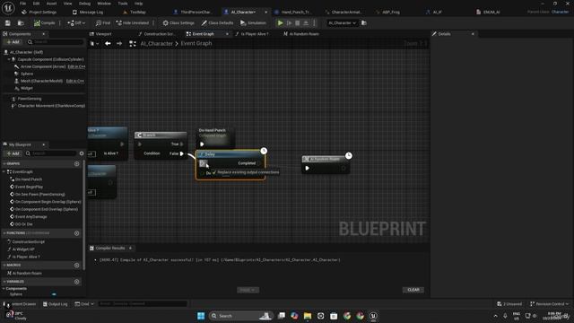
Task: Click Edit in C++ link for Mesh
Action: pos(75,81)
